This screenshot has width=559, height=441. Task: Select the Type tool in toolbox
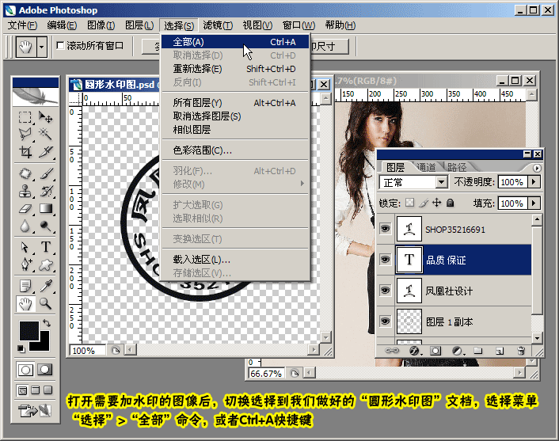[46, 247]
